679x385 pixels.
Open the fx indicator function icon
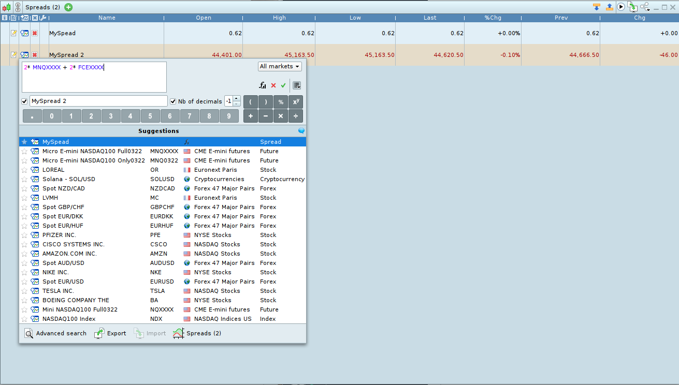point(263,85)
